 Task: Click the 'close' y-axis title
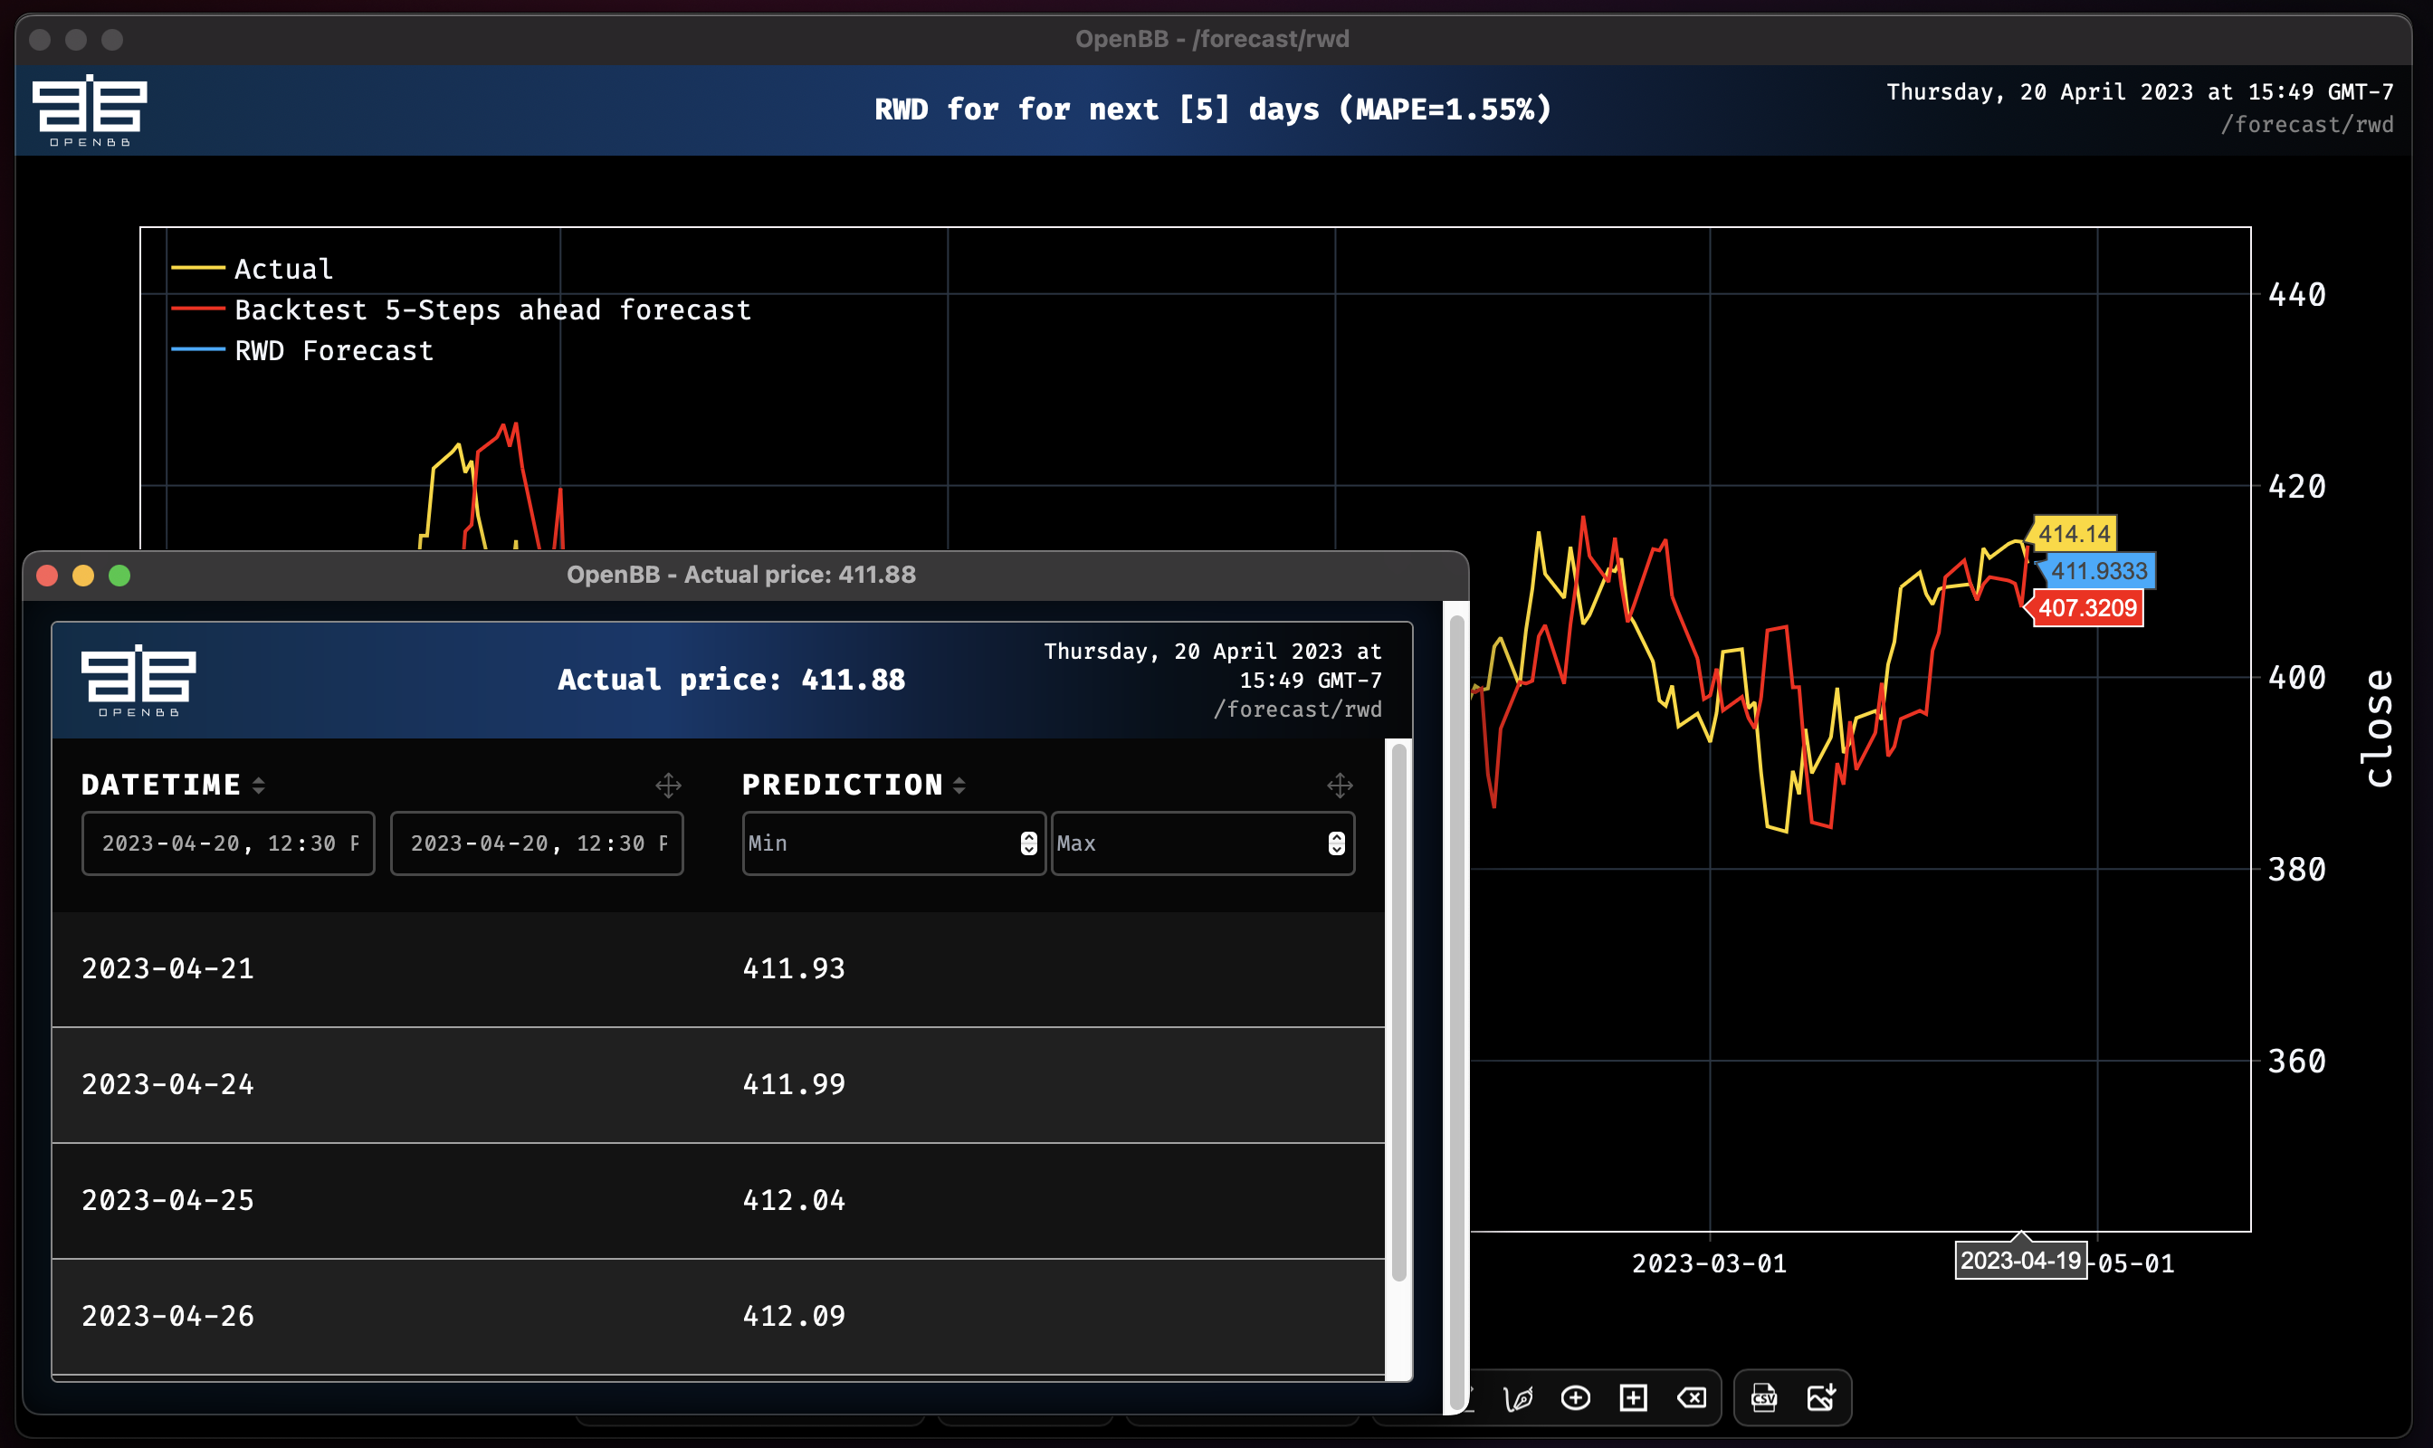[2380, 728]
